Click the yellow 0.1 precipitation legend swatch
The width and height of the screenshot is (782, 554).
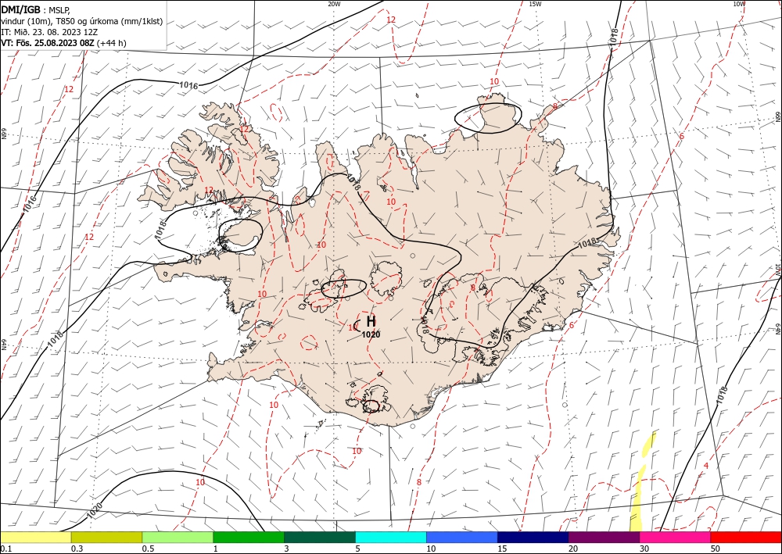tap(35, 537)
